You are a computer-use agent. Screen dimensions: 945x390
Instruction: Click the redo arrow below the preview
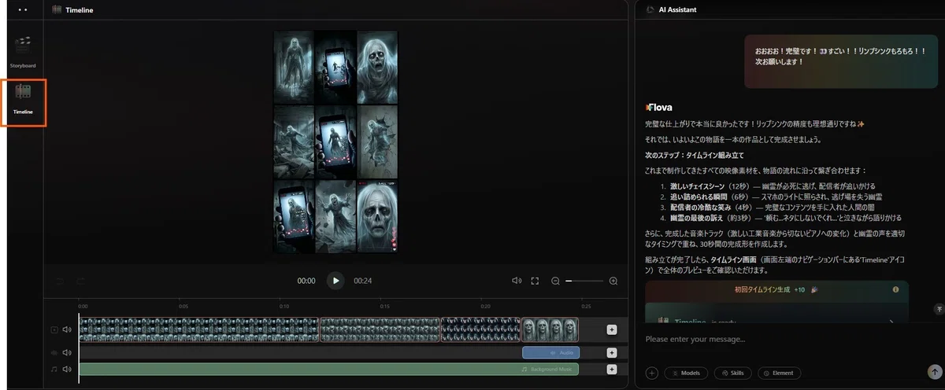[80, 281]
